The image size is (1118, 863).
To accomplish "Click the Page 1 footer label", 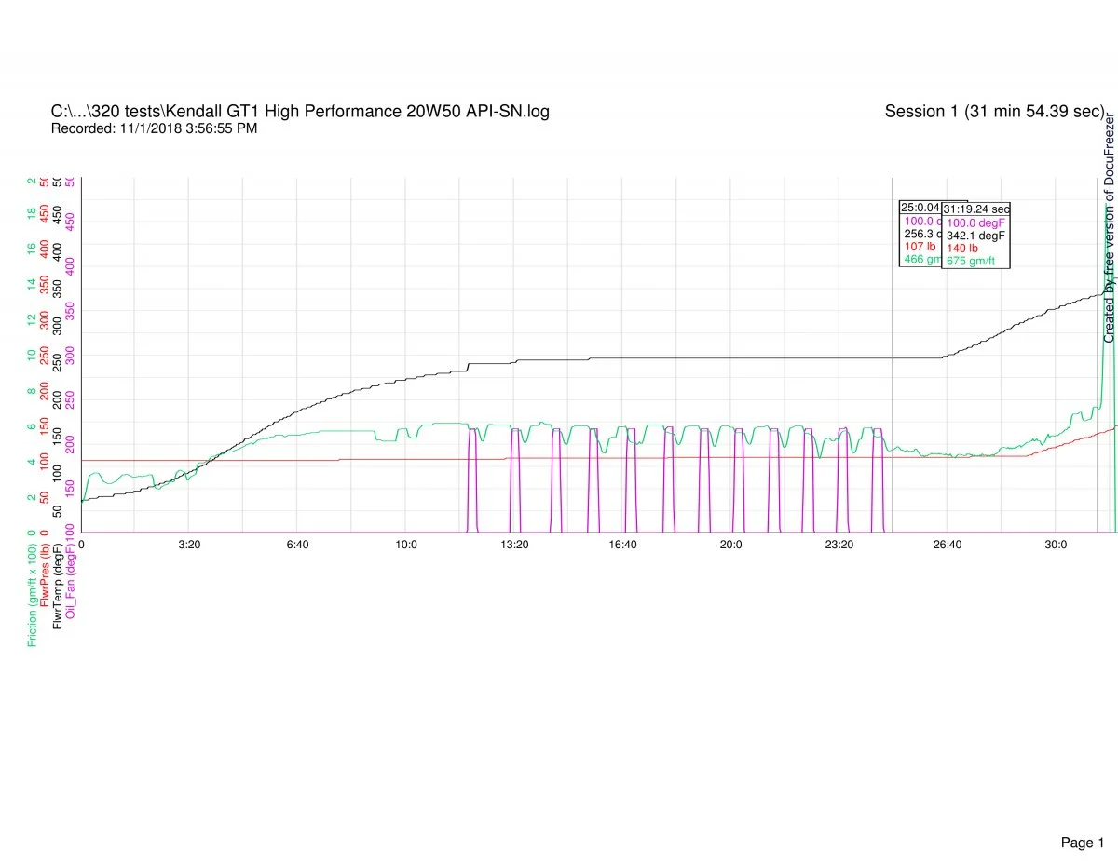I will click(1082, 816).
